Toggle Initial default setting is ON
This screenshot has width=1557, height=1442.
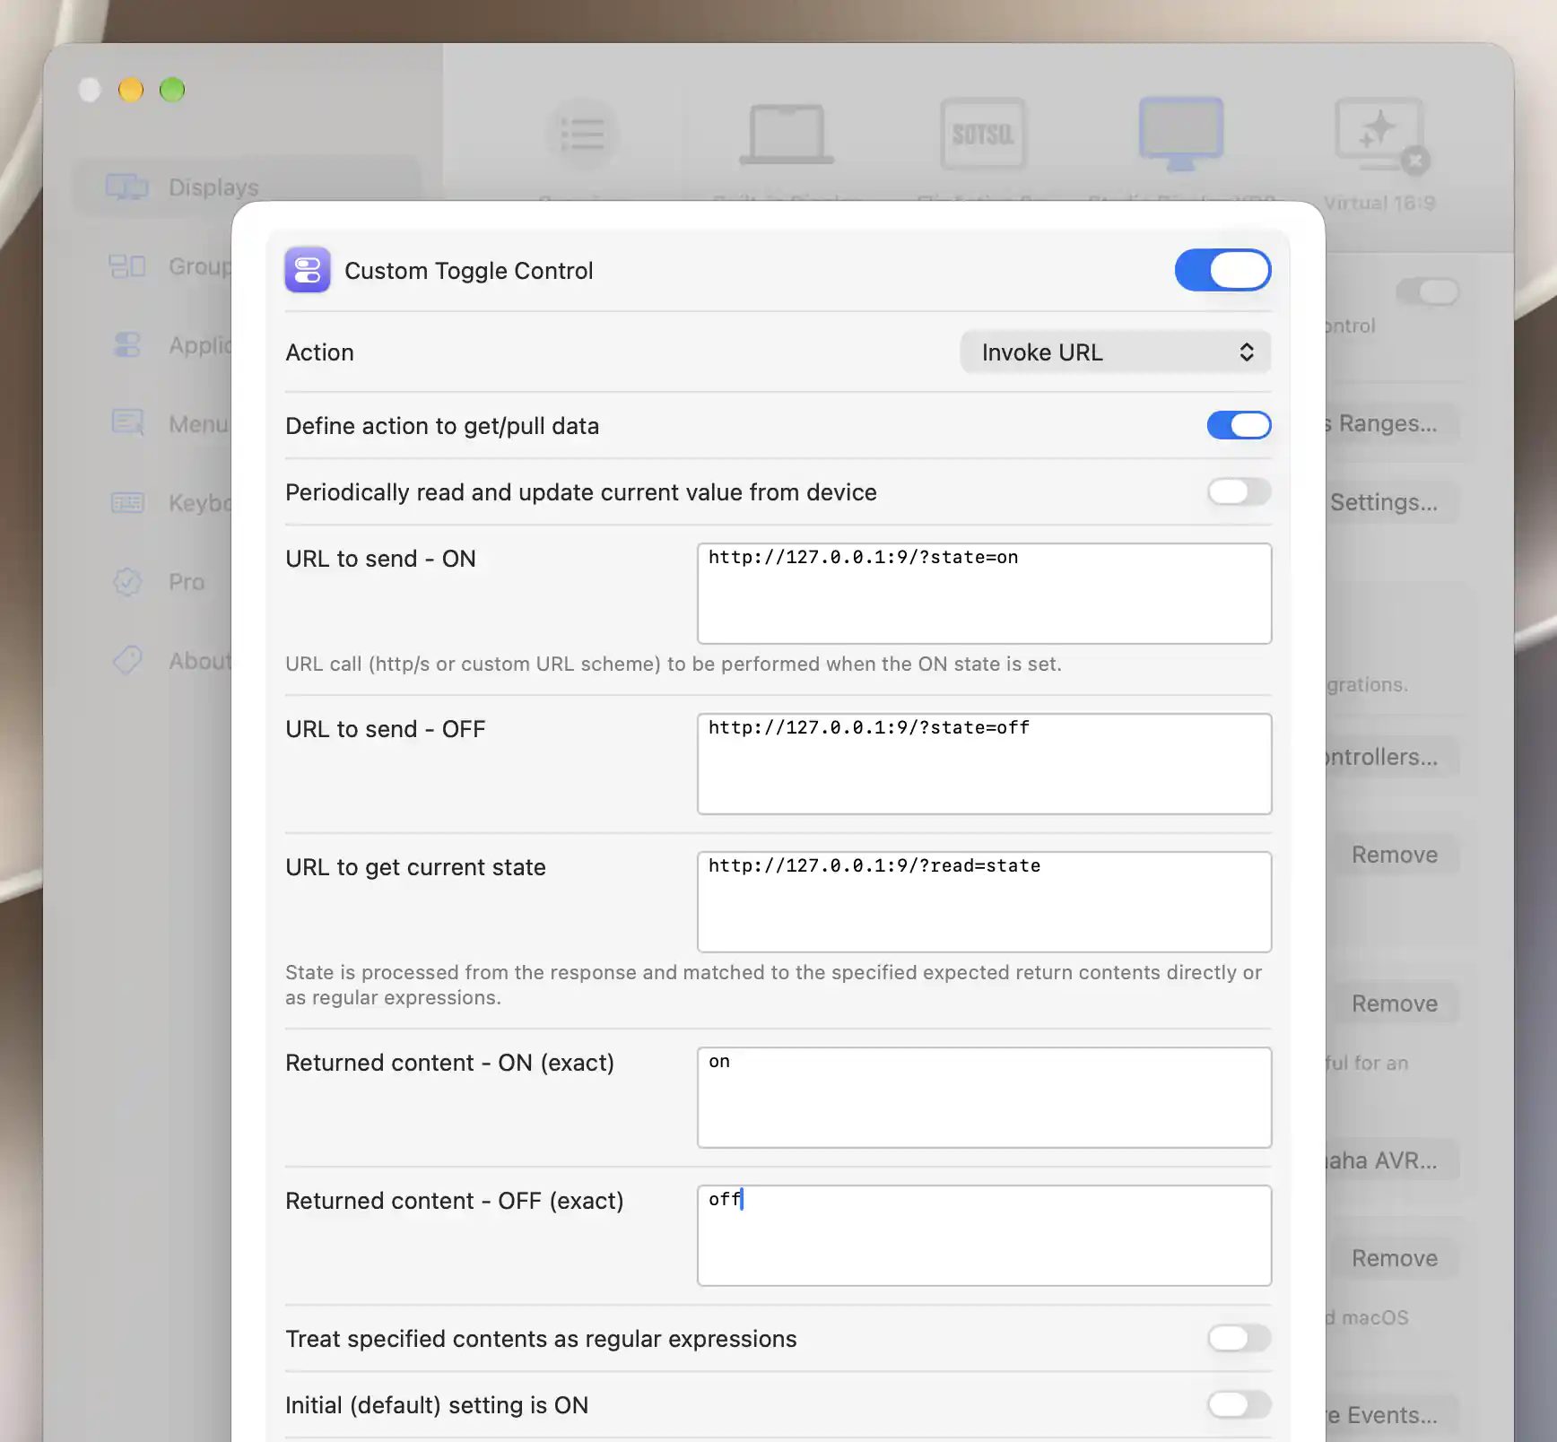click(x=1239, y=1404)
